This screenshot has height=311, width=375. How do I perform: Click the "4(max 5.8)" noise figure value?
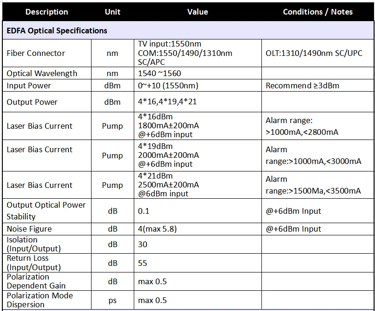(157, 229)
